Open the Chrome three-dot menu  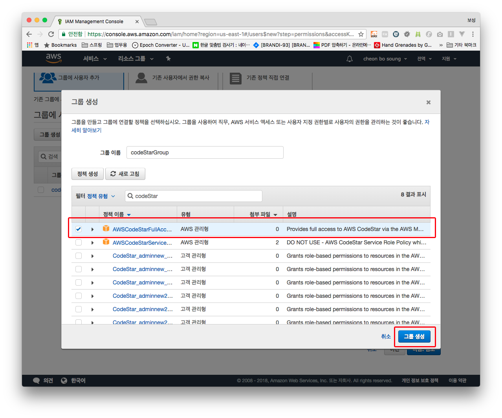point(473,34)
